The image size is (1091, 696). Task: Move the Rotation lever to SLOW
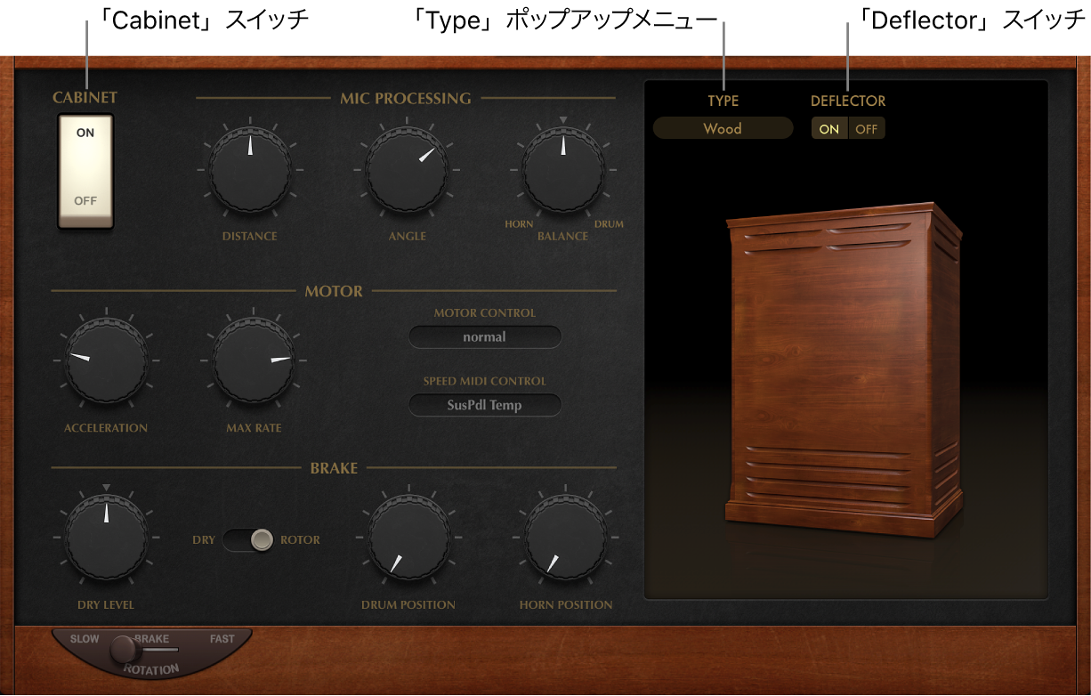coord(85,638)
